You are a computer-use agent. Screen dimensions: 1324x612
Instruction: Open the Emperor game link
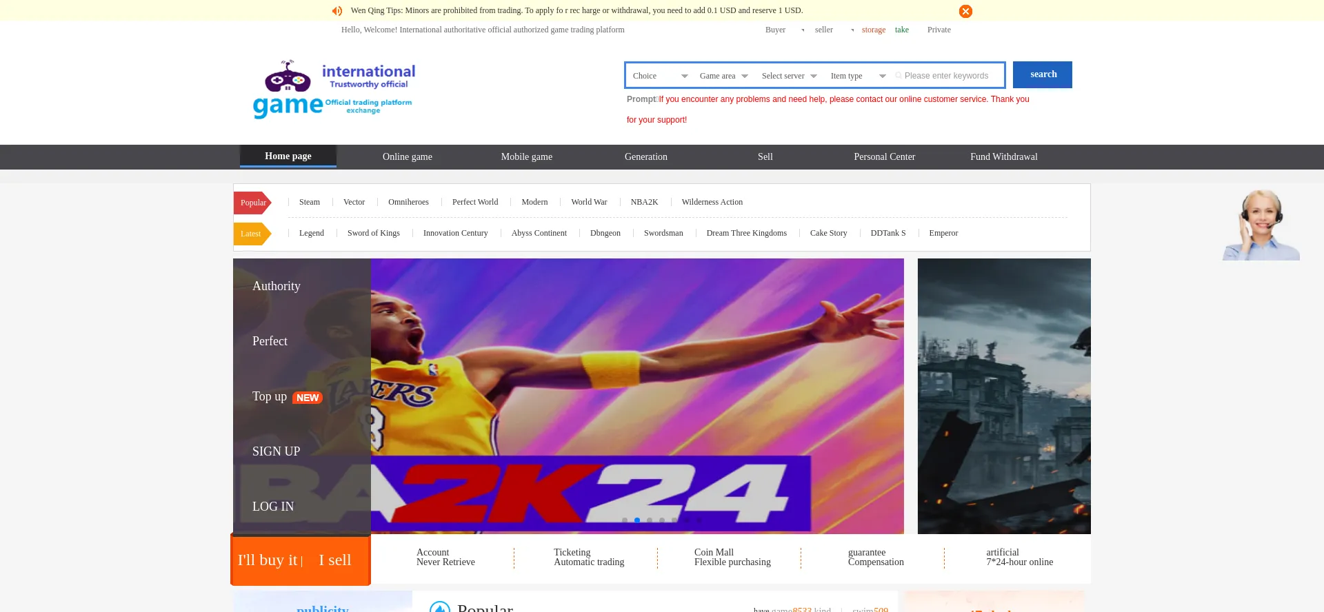(943, 233)
